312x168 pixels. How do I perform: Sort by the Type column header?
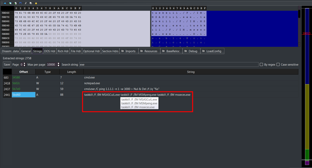point(48,72)
